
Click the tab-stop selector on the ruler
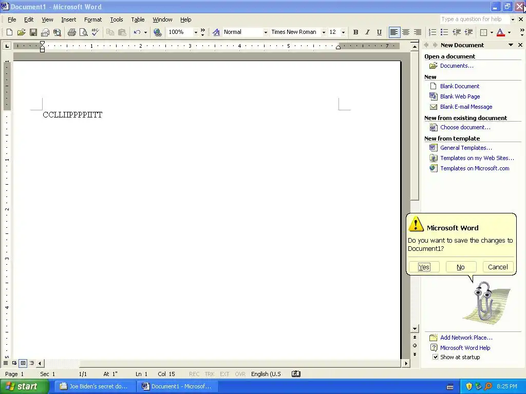point(7,46)
